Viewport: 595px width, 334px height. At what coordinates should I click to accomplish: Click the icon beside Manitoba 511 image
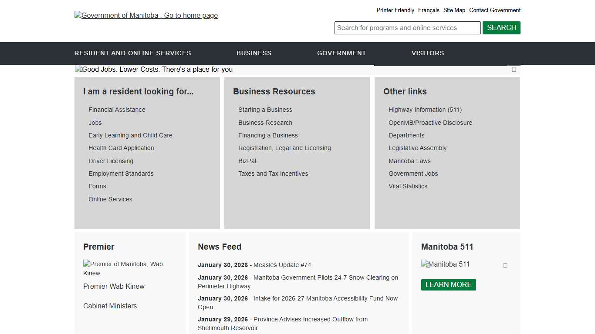click(505, 265)
